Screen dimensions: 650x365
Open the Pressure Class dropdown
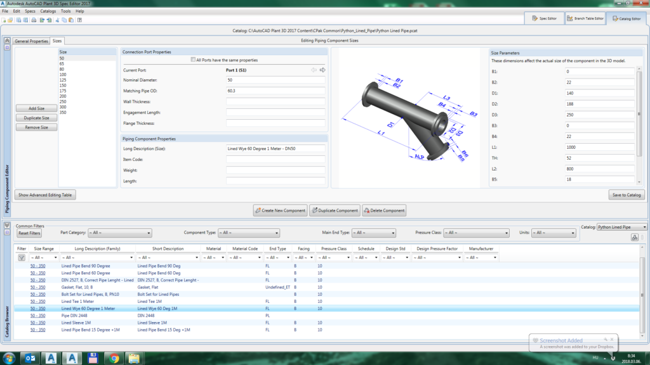[476, 233]
